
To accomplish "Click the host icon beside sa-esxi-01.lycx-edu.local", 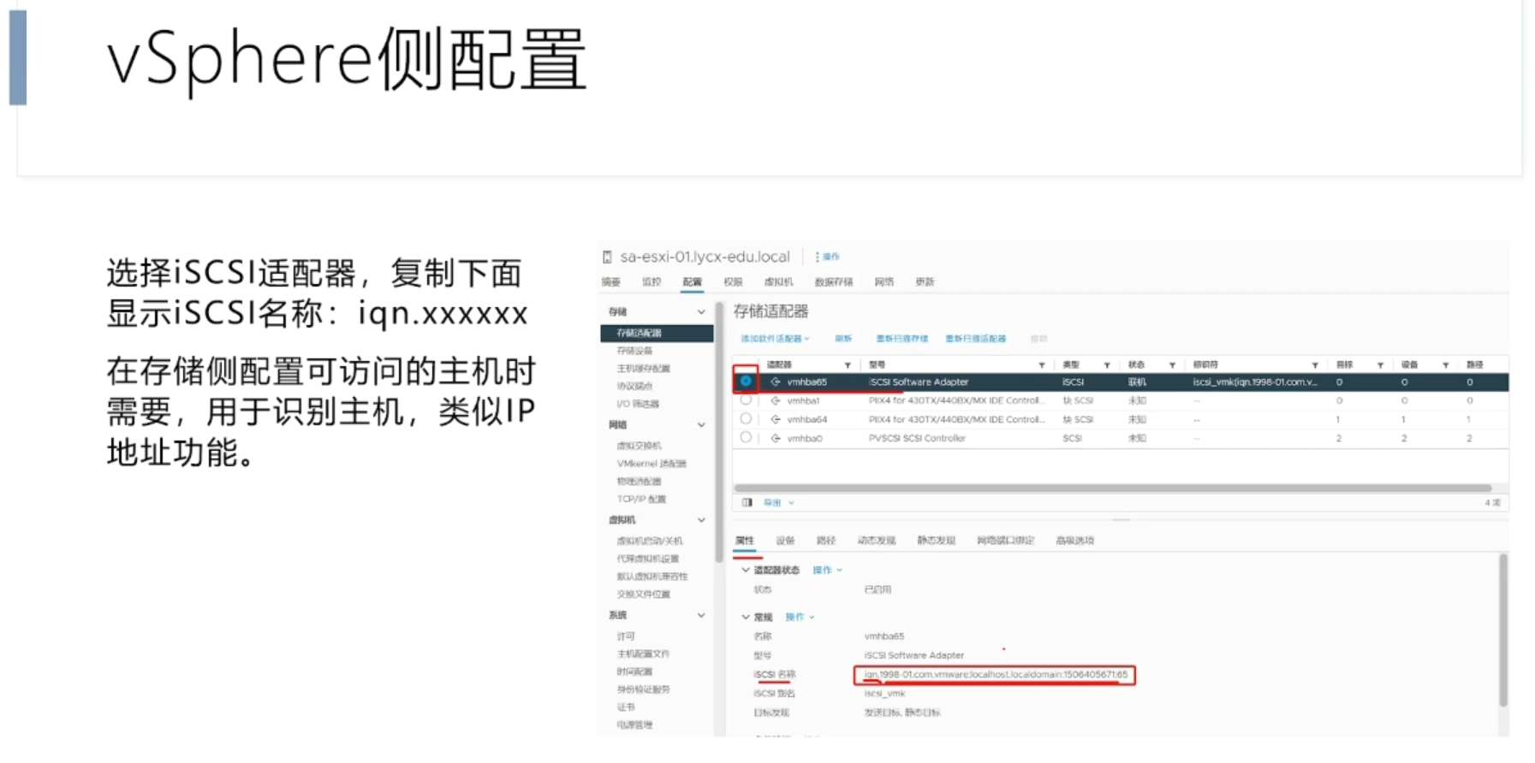I will [x=607, y=257].
